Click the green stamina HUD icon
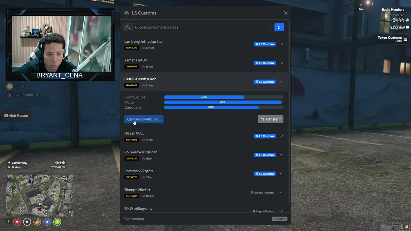Image resolution: width=411 pixels, height=231 pixels. (x=57, y=222)
